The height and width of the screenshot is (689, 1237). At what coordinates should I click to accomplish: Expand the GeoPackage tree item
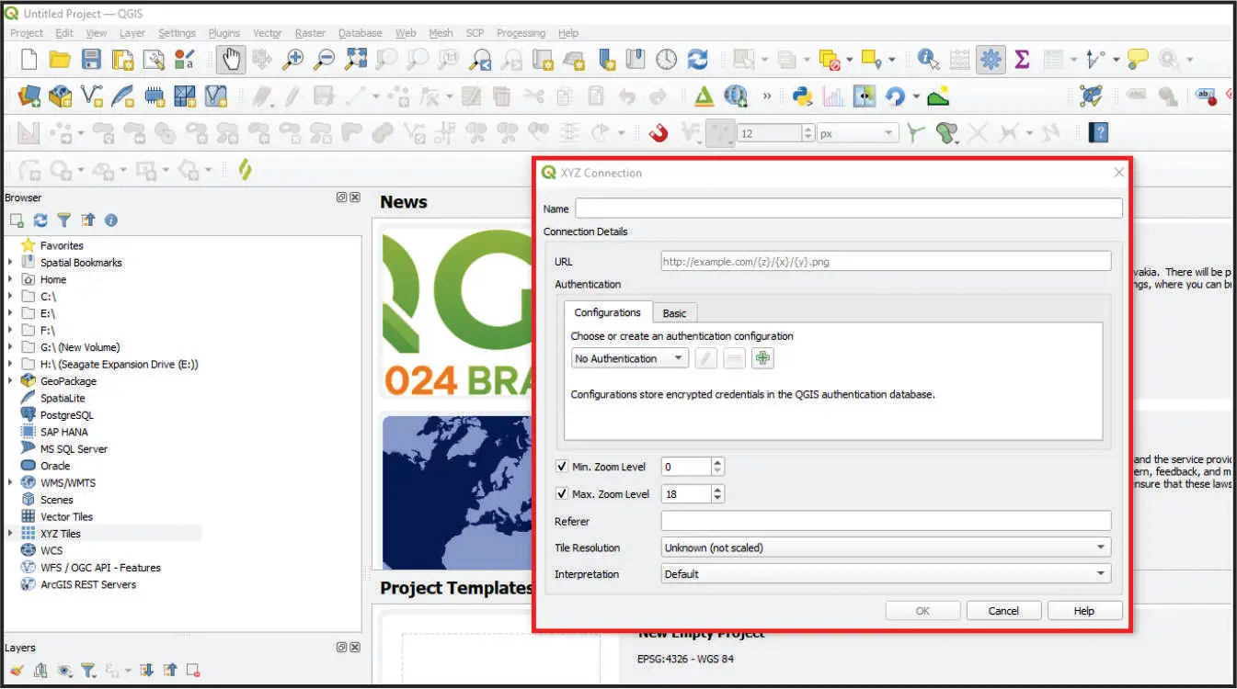10,380
